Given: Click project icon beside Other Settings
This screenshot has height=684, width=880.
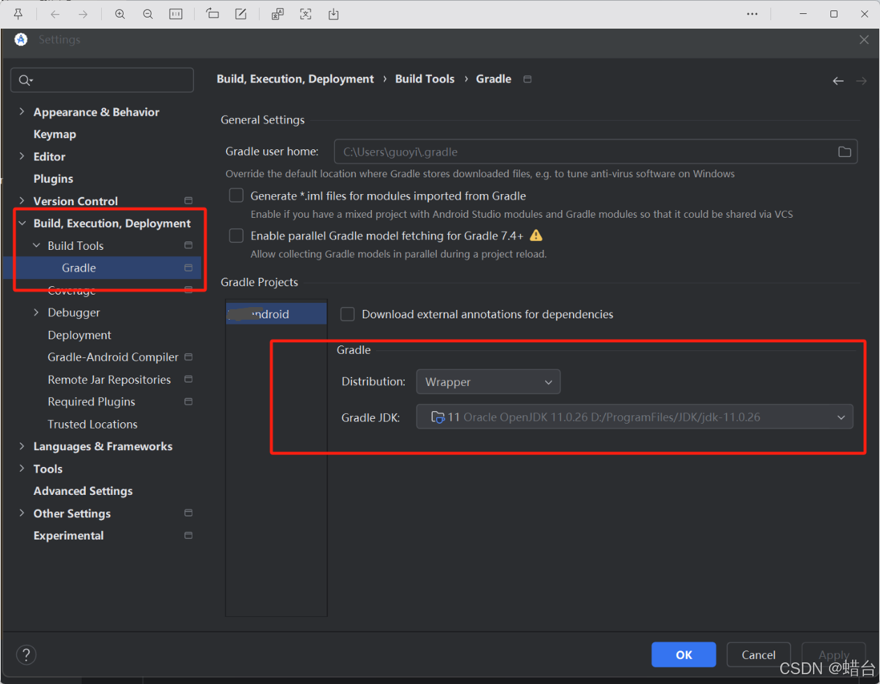Looking at the screenshot, I should click(188, 512).
